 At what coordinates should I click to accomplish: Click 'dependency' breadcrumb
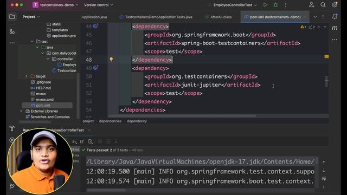pos(137,121)
